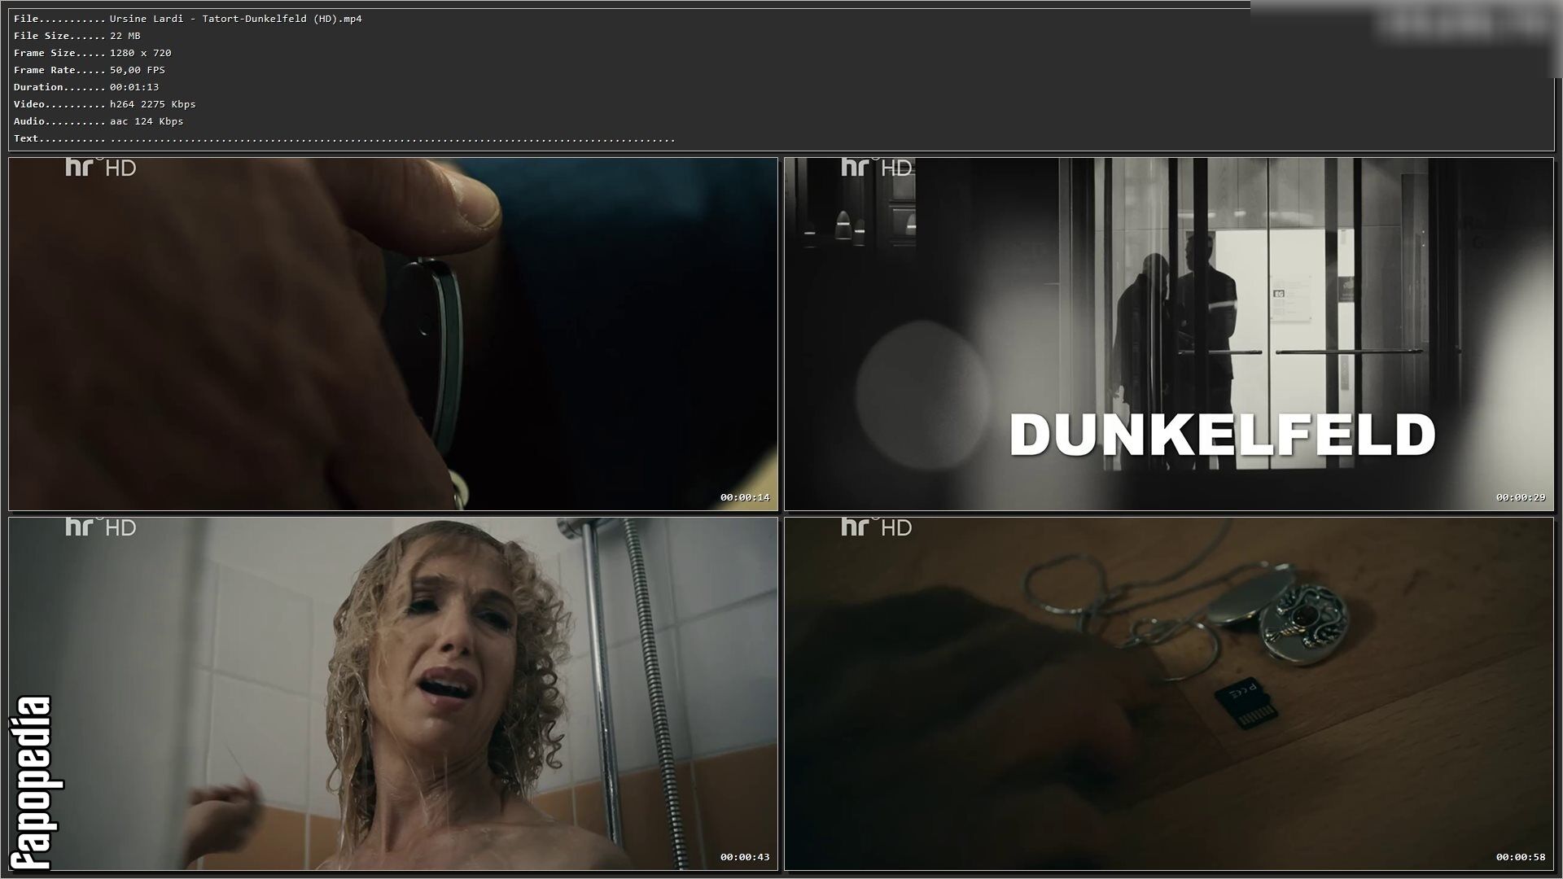Image resolution: width=1563 pixels, height=879 pixels.
Task: Select the thumbnail showing the necklace on wood
Action: [1169, 694]
